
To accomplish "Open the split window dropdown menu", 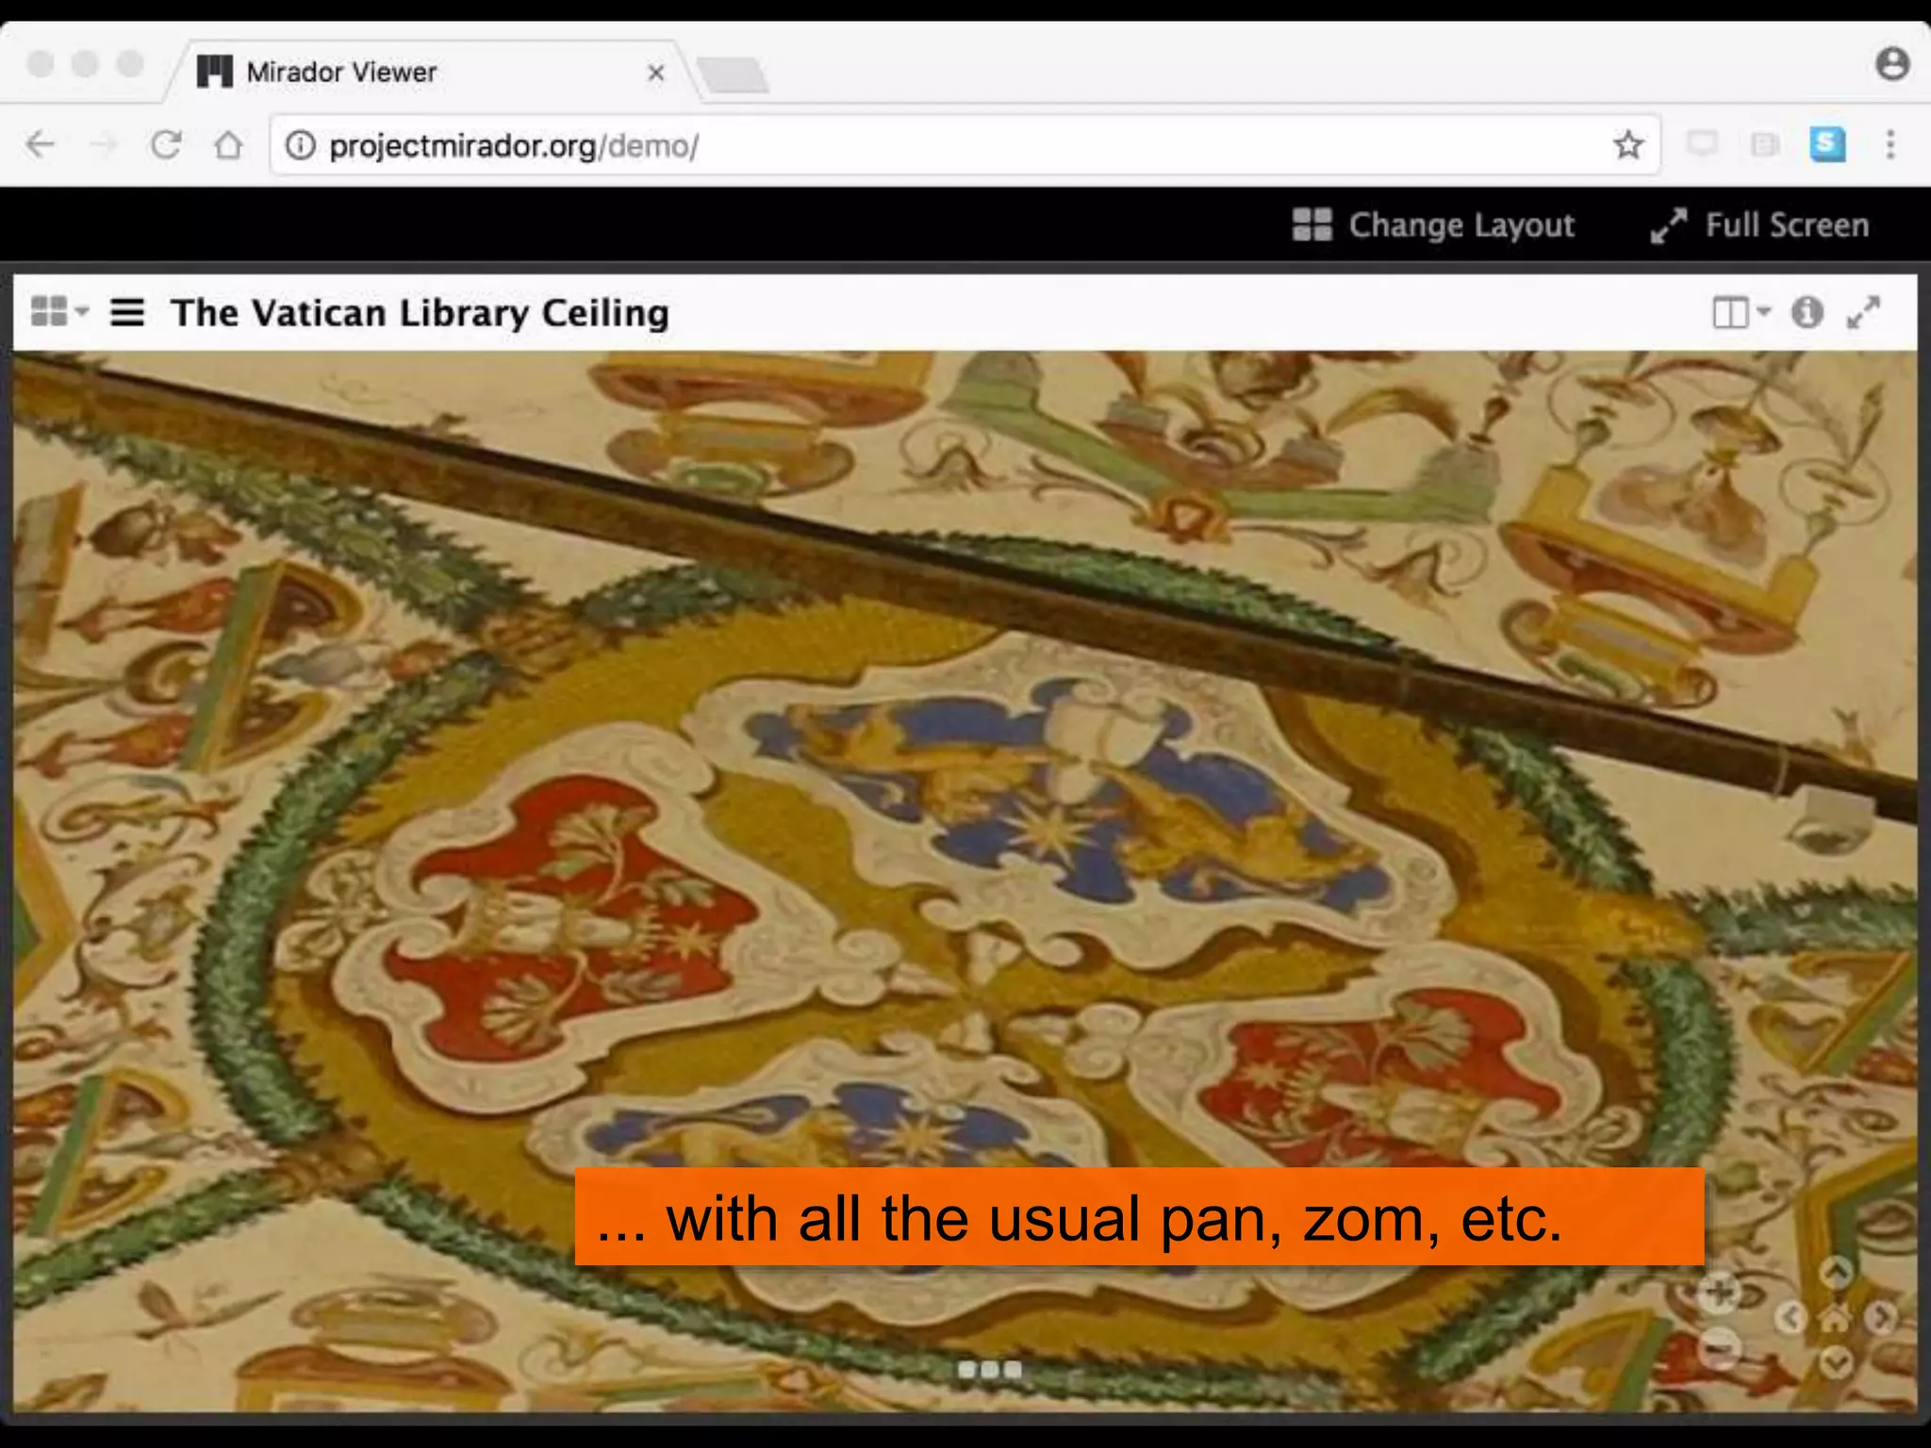I will (1741, 312).
